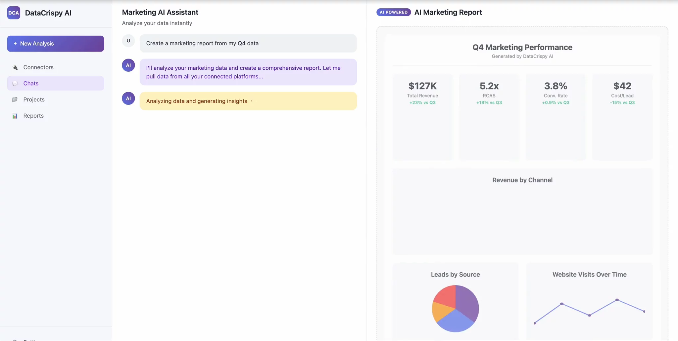
Task: Click the AI POWERED badge
Action: (393, 12)
